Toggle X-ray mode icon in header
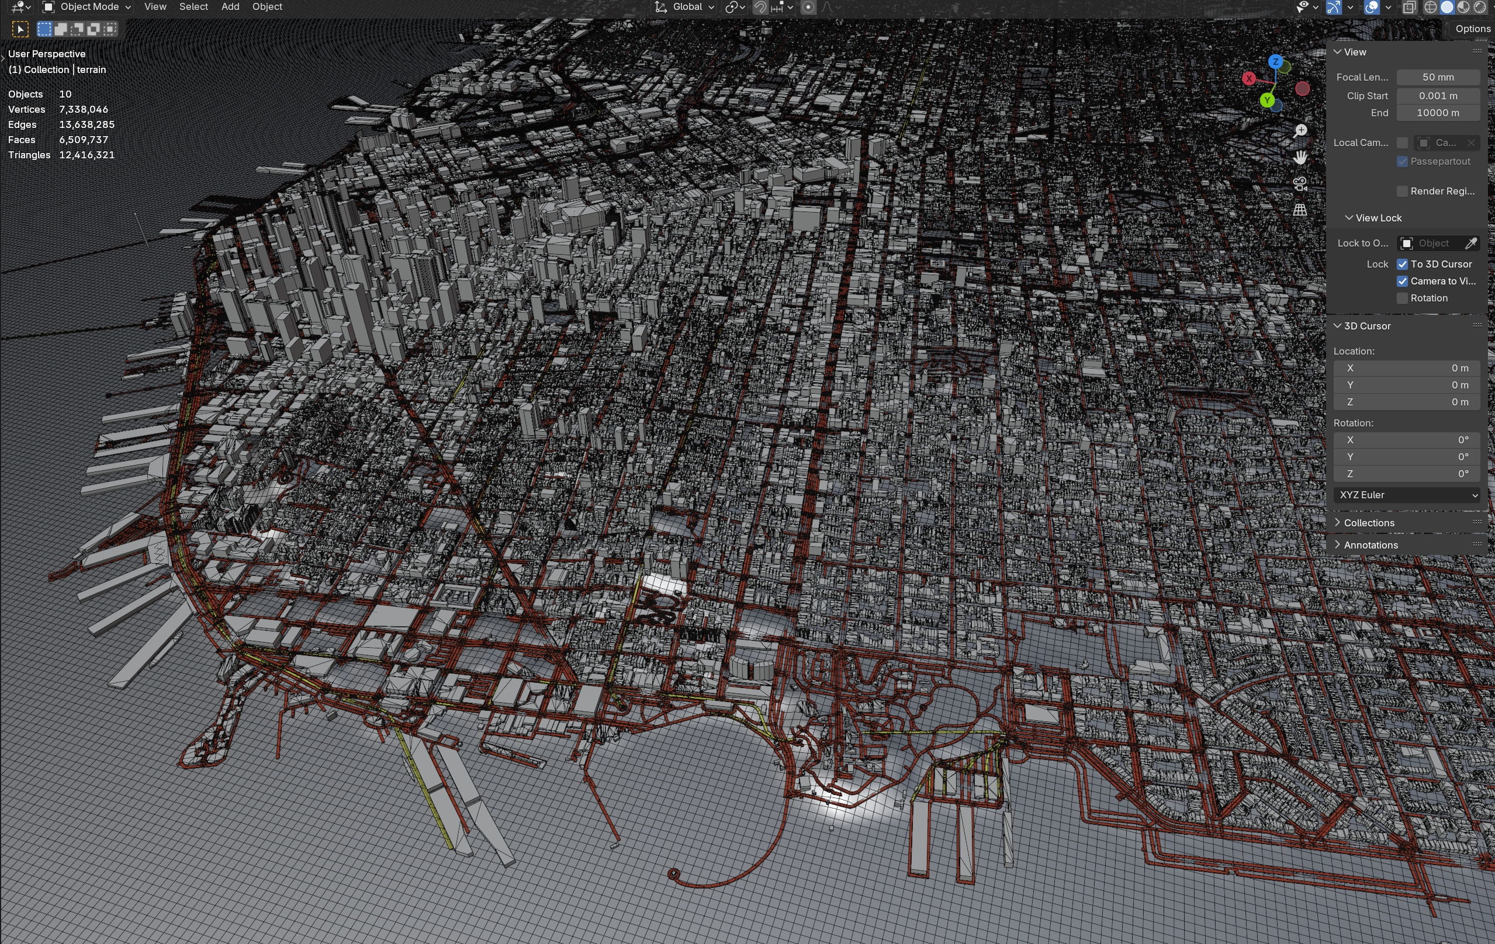 point(1409,7)
